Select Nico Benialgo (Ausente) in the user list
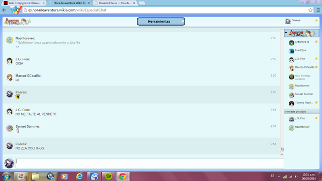This screenshot has width=322, height=181. [x=302, y=77]
